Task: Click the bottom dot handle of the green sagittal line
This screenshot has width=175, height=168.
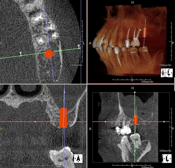Action: point(135,151)
